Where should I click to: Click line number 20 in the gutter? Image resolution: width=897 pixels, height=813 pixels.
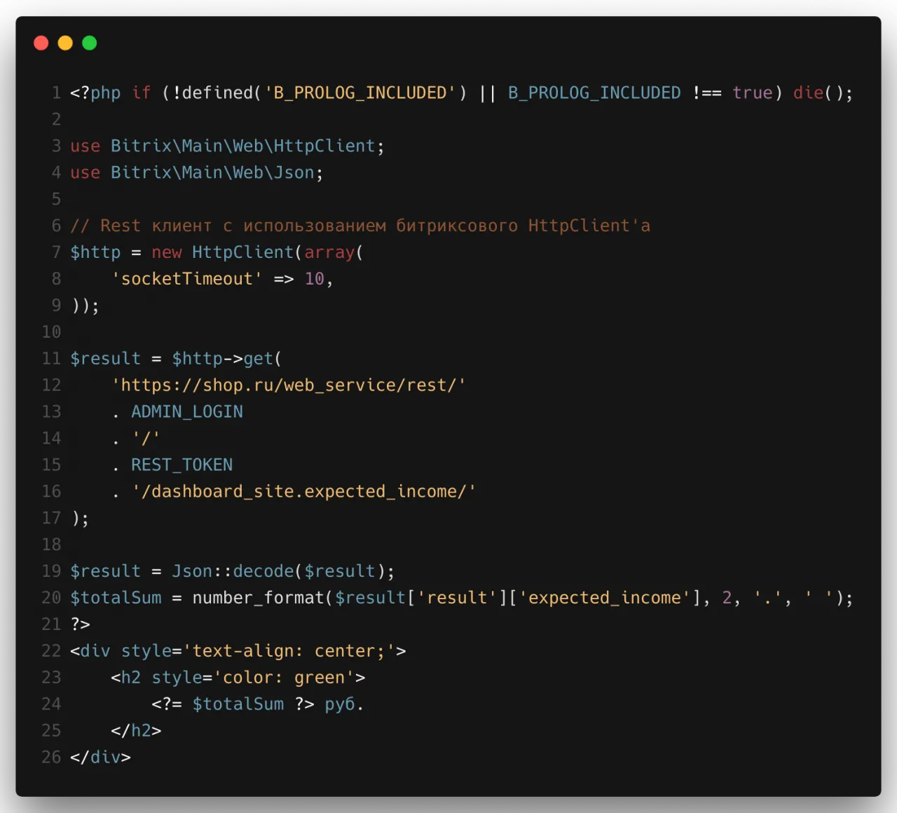[x=50, y=598]
